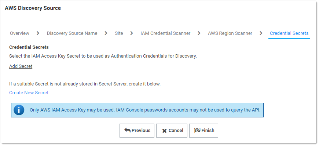Click chevron after Discovery Source Name step
319x146 pixels.
click(x=106, y=33)
